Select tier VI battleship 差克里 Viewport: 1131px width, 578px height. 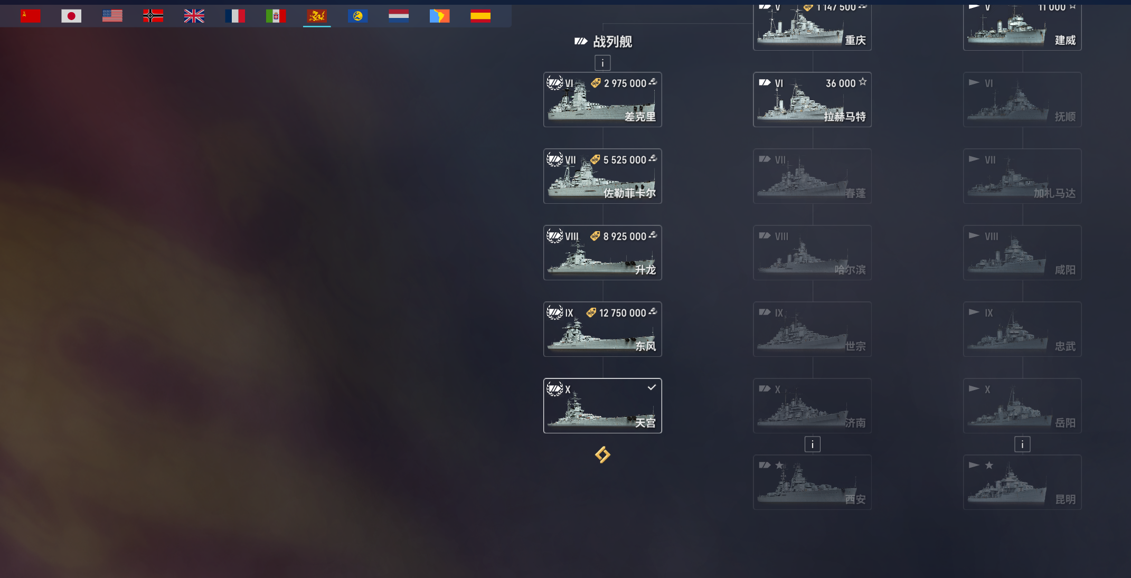coord(602,100)
